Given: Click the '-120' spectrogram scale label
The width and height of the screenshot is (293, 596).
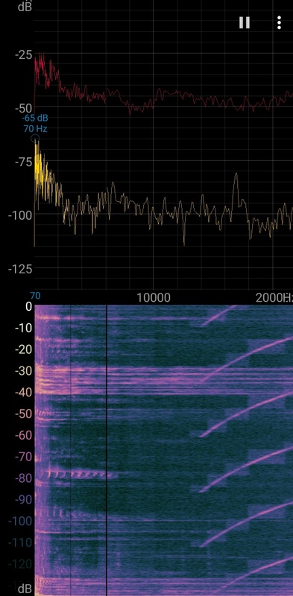Looking at the screenshot, I should click(21, 564).
